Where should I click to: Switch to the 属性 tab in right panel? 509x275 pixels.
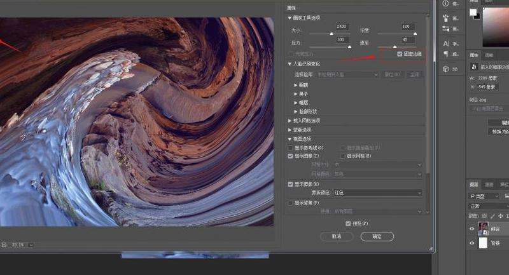coord(474,55)
